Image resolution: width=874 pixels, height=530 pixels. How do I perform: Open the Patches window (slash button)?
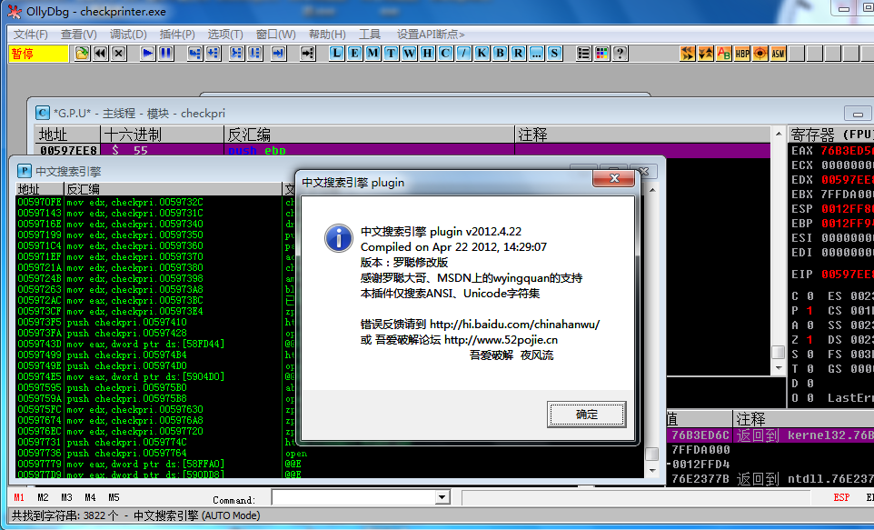(463, 53)
